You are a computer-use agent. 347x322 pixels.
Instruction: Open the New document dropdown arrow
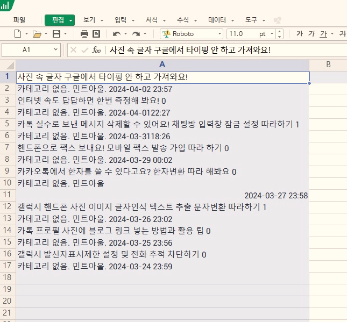click(x=26, y=34)
